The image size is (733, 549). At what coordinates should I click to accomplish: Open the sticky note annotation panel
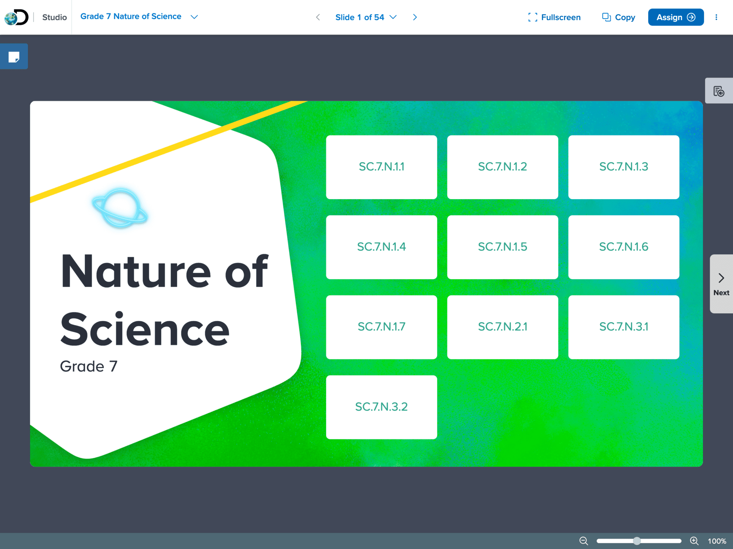[14, 56]
